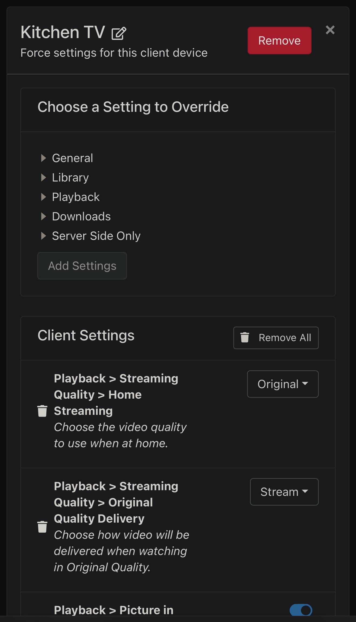Close the Kitchen TV settings dialog
356x622 pixels.
[330, 30]
